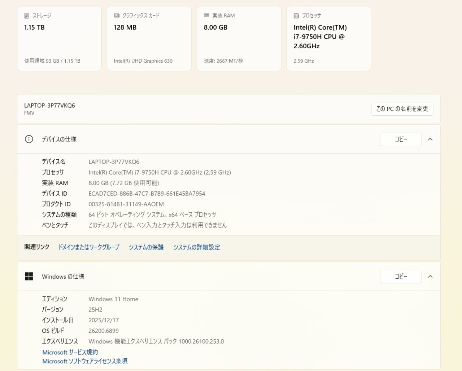Copy Windows specifications with コピー button

tap(401, 277)
